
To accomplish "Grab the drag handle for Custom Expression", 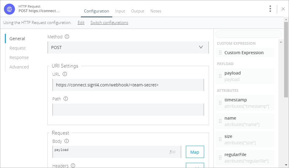I will (x=220, y=53).
